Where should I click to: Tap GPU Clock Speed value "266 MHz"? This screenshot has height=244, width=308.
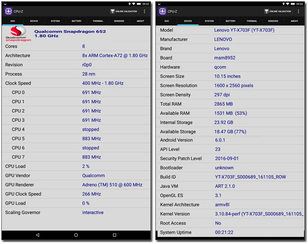[x=92, y=194]
